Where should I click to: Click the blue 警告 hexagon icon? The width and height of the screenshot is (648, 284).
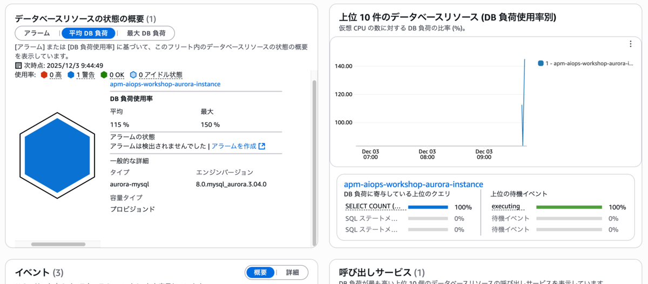tap(71, 75)
